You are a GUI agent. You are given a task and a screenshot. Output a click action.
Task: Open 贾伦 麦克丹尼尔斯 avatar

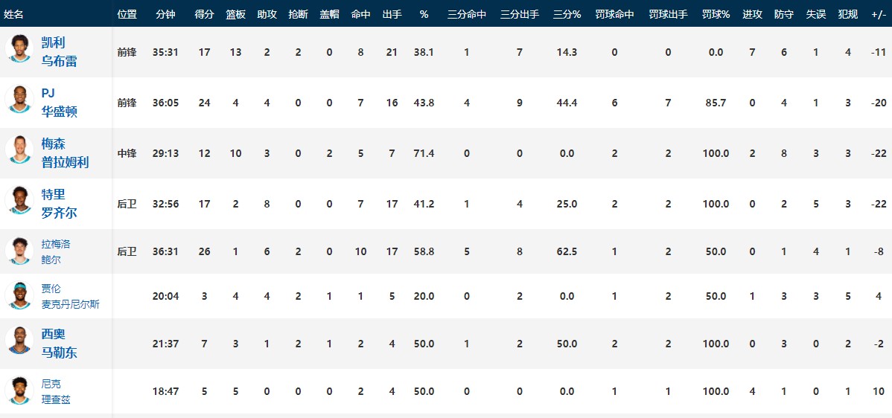click(19, 295)
